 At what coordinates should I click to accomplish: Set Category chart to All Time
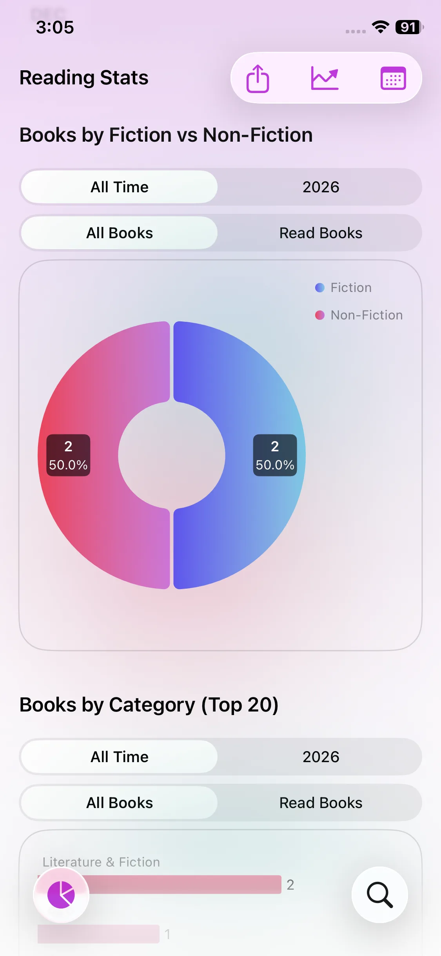[x=120, y=757]
